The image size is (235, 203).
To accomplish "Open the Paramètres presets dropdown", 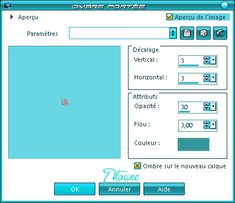I will coord(173,33).
